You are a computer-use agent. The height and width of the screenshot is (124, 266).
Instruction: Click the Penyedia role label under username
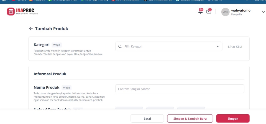[x=236, y=15]
